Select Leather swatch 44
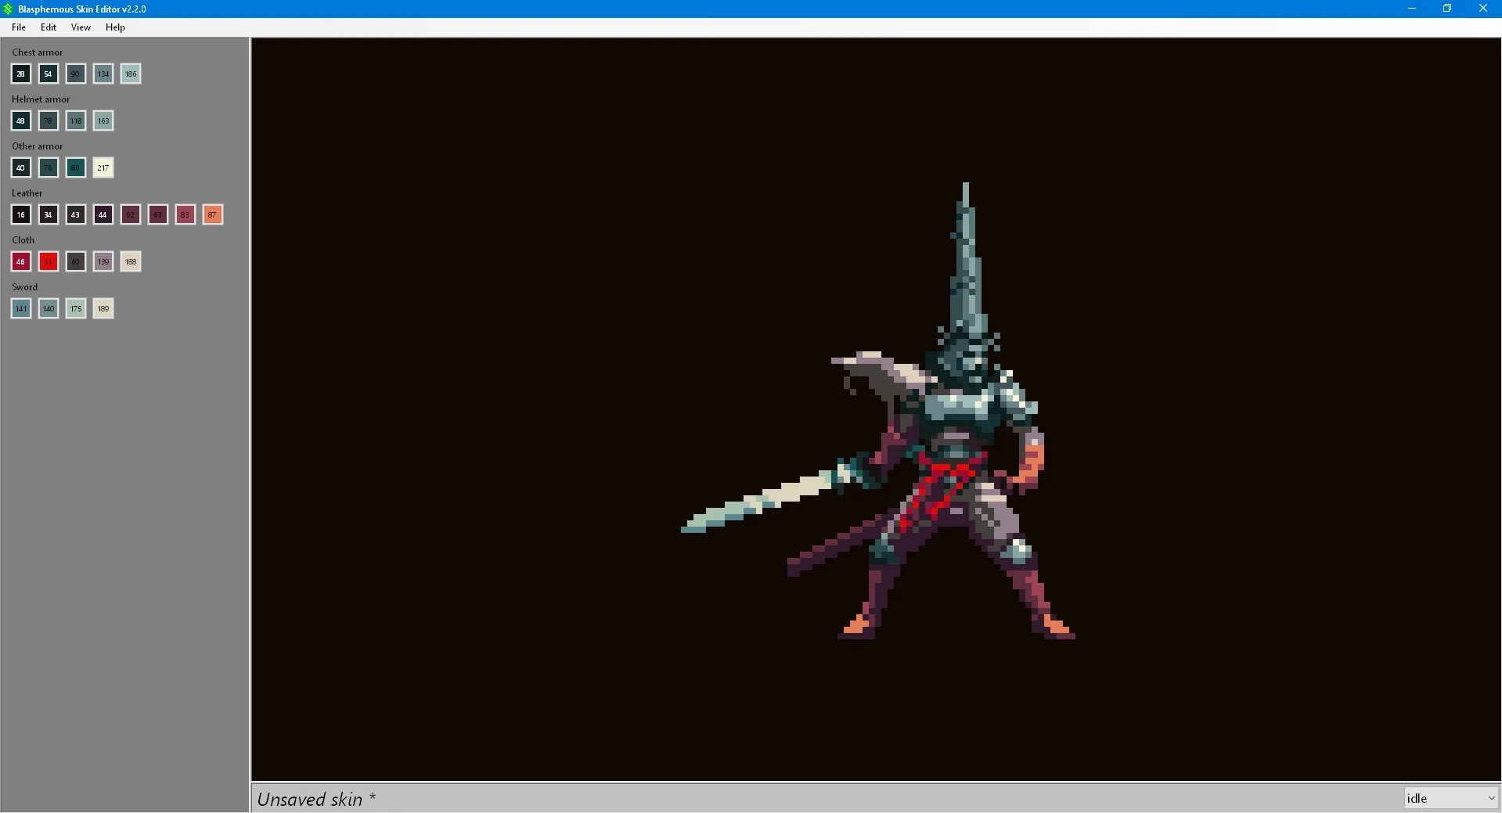Image resolution: width=1502 pixels, height=813 pixels. [103, 214]
